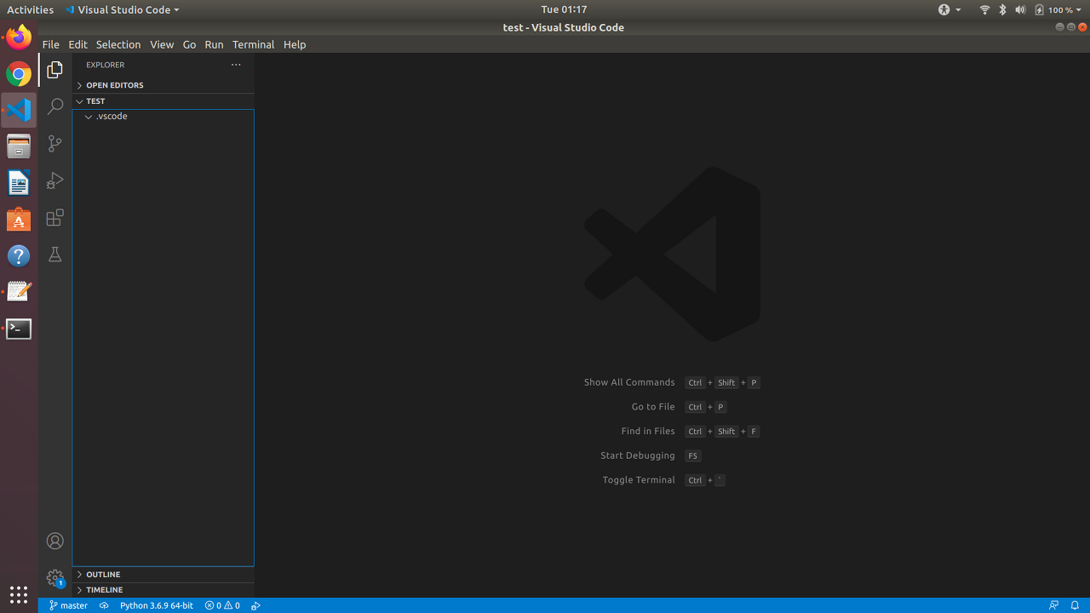Open the Go menu
The height and width of the screenshot is (613, 1090).
[189, 44]
